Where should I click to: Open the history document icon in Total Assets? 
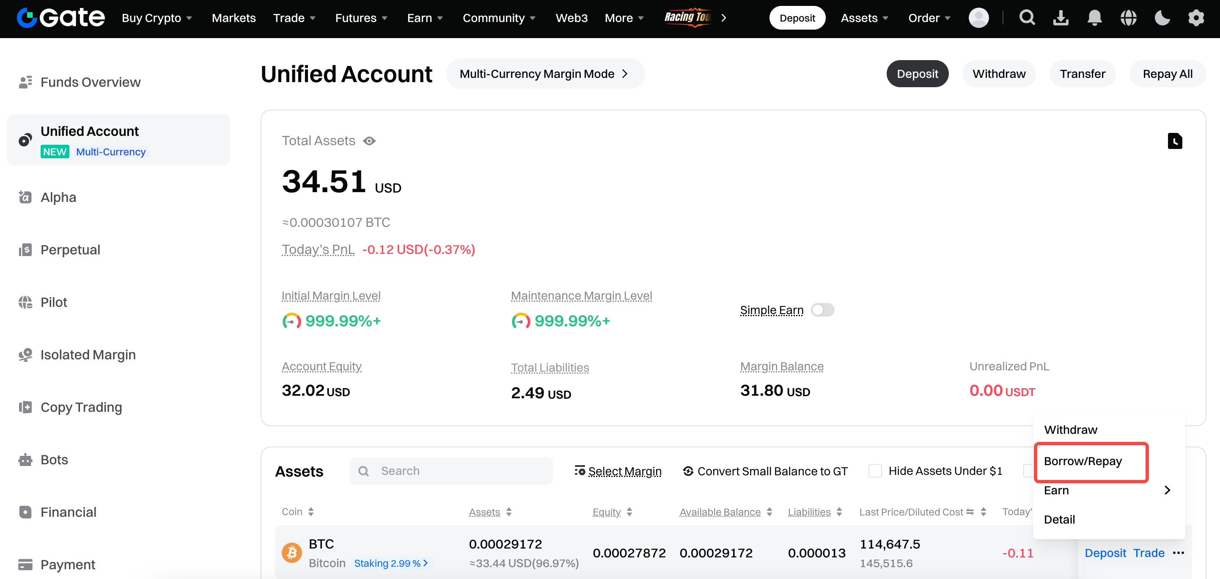coord(1175,141)
